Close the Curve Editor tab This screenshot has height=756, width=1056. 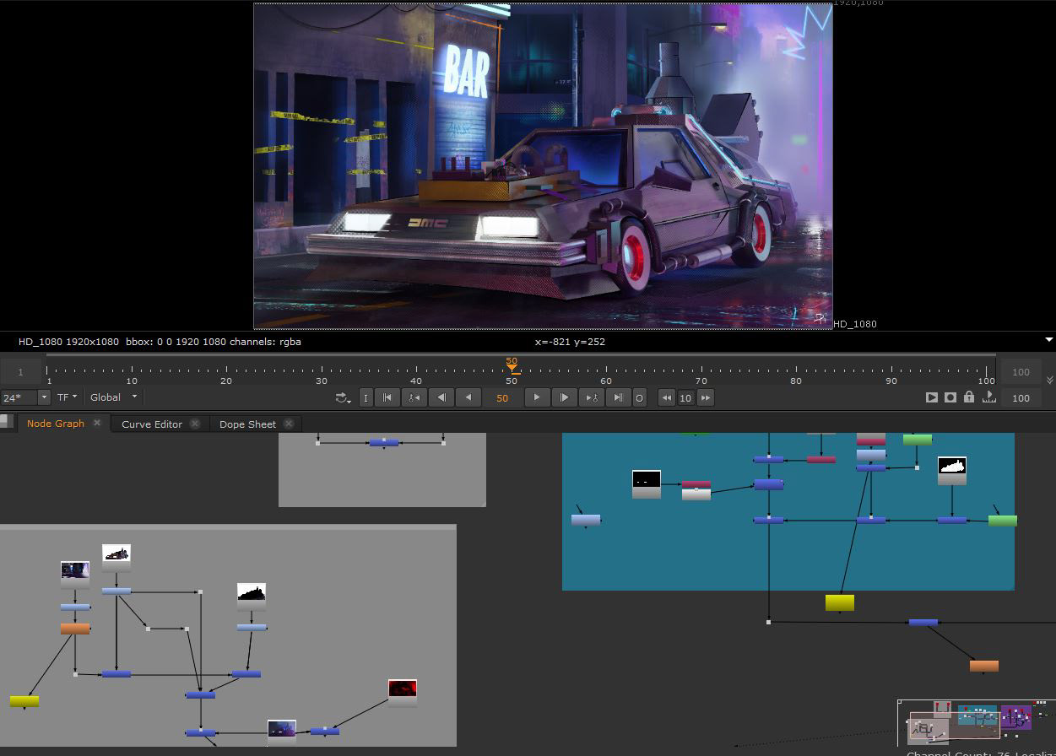pyautogui.click(x=195, y=424)
